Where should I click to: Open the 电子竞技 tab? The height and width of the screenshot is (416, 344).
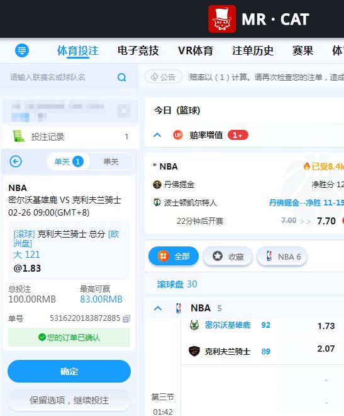point(138,50)
